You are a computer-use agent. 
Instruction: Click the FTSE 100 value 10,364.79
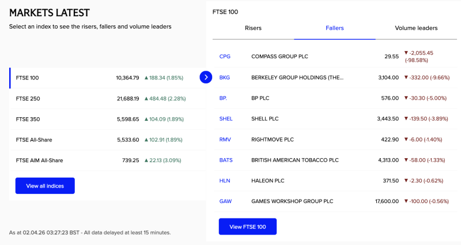pos(127,78)
